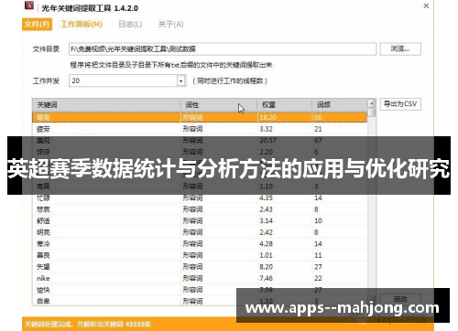Select the 愉快 keyword row
Screen dimensions: 458x331
coord(200,290)
